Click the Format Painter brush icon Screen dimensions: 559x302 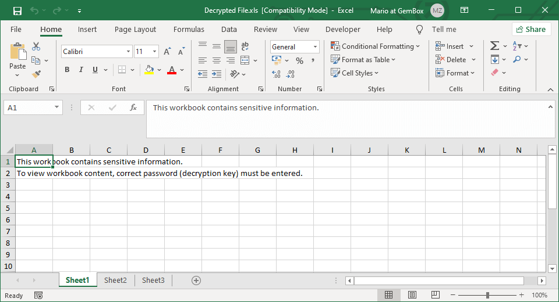[36, 74]
